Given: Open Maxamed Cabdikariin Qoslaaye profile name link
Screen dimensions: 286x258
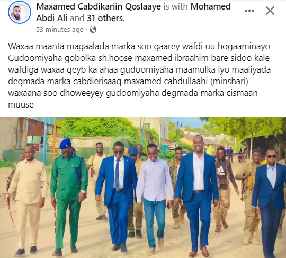Looking at the screenshot, I should 99,7.
